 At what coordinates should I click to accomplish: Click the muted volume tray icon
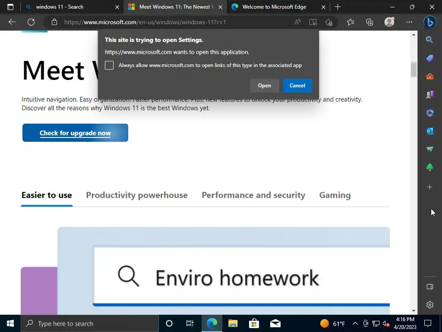click(x=386, y=323)
